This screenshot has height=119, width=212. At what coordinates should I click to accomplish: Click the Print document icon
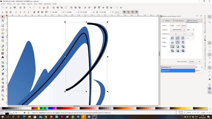pyautogui.click(x=15, y=8)
